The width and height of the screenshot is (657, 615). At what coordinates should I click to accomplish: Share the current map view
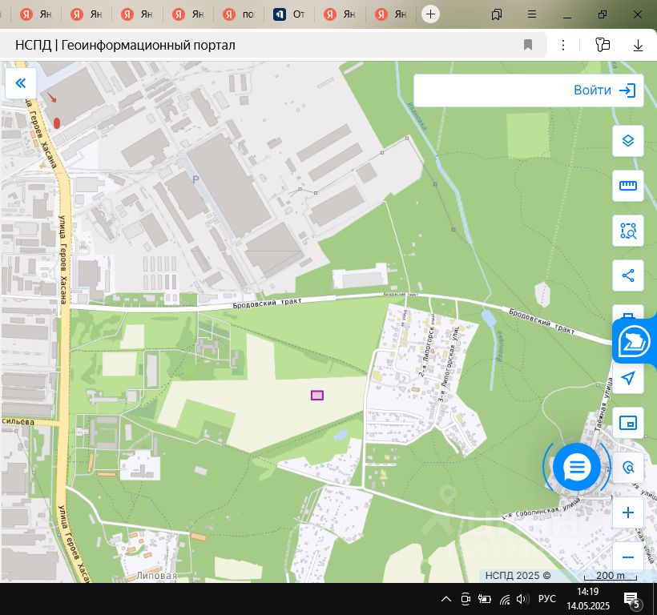[627, 276]
